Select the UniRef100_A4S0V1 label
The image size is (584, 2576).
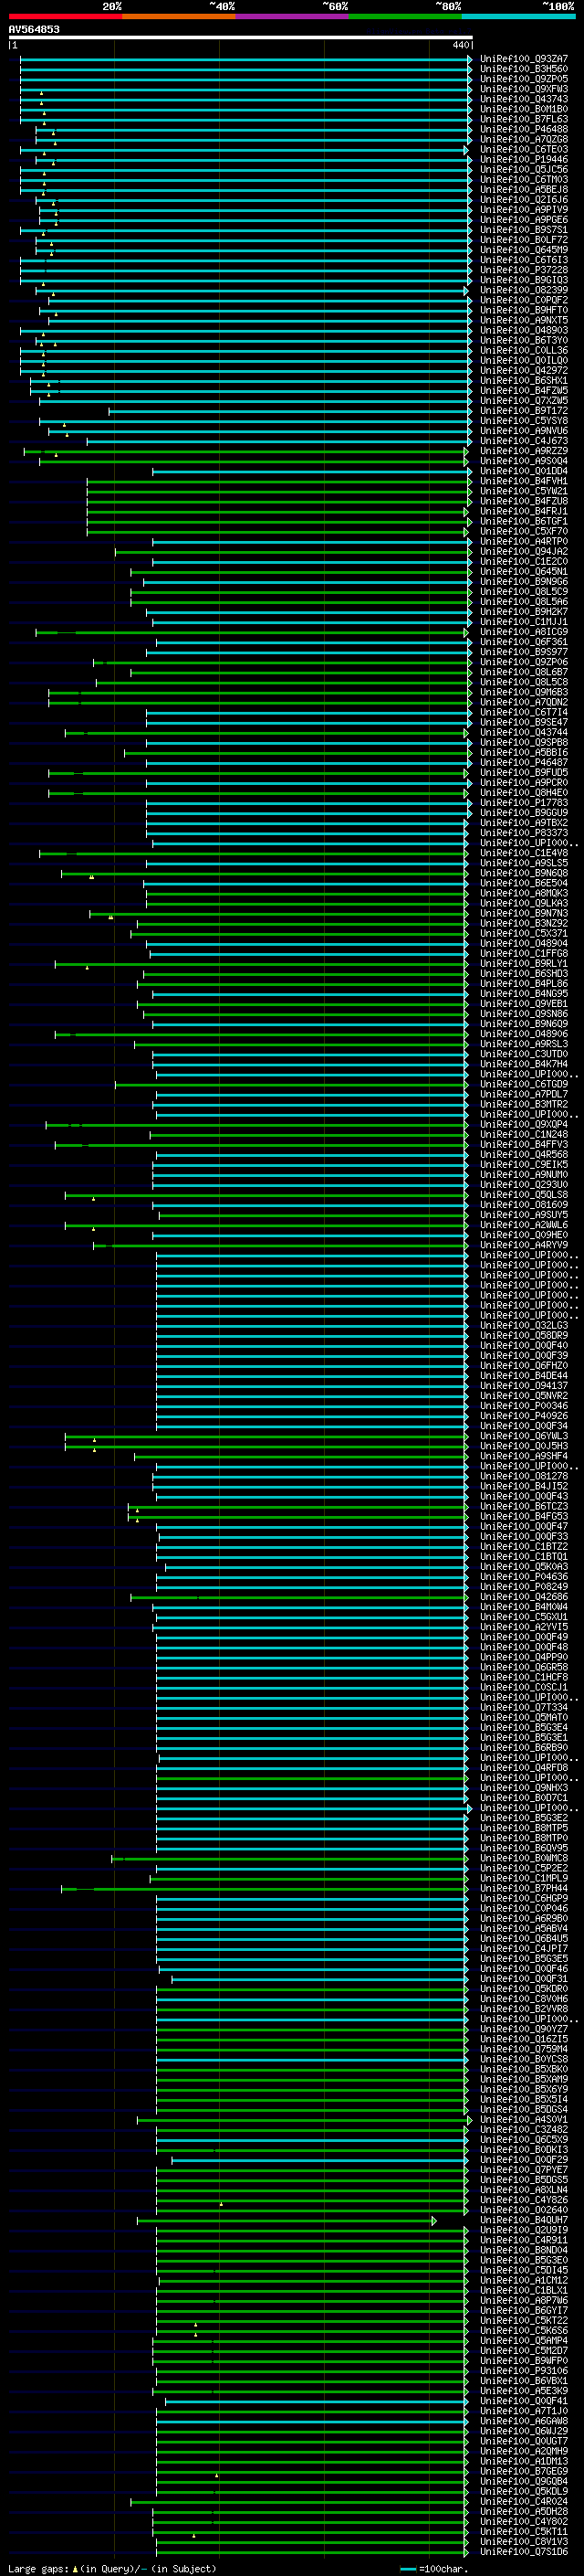[x=524, y=2119]
